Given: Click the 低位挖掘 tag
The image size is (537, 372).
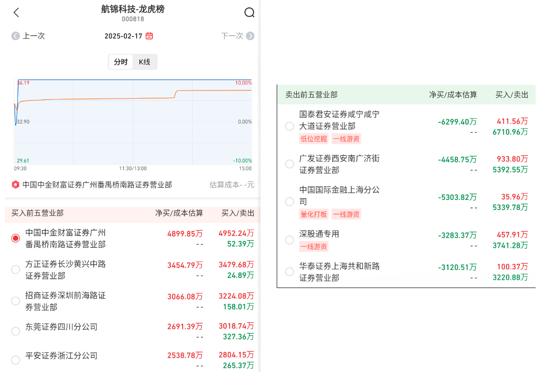Looking at the screenshot, I should 314,139.
